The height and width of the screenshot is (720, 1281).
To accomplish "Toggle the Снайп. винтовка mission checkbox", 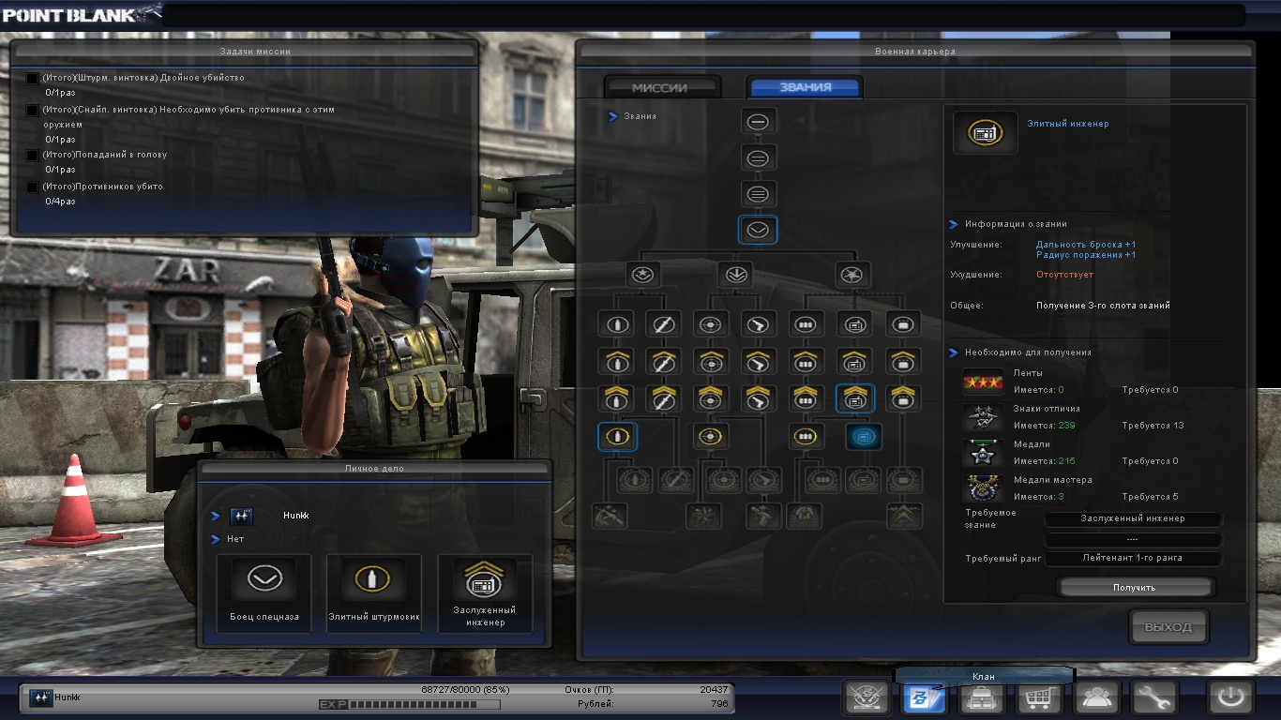I will (33, 110).
